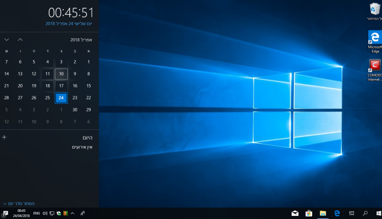Click the 00:45:51 clock display
This screenshot has width=382, height=219.
click(x=71, y=13)
